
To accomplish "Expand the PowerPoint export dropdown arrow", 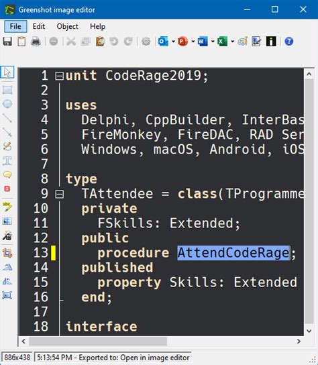I will tap(193, 42).
